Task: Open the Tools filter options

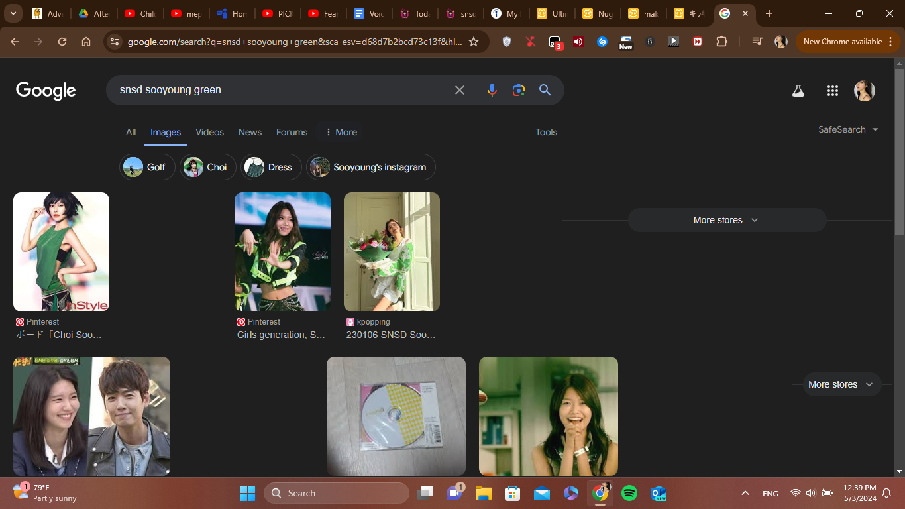Action: coord(546,132)
